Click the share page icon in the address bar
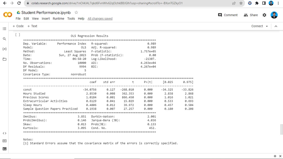This screenshot has height=159, width=283. pyautogui.click(x=234, y=3)
